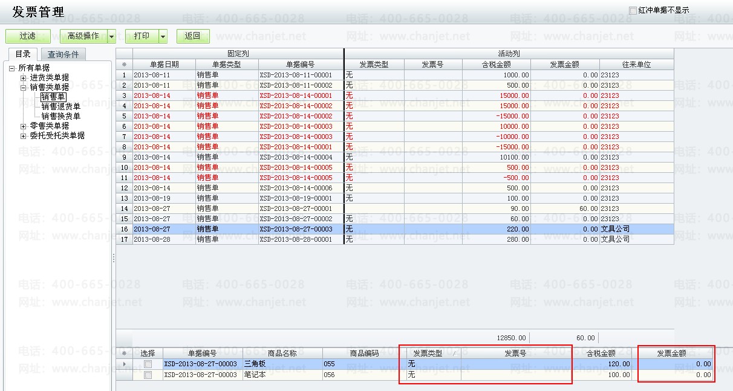Switch to the 查询条件 tab
Image resolution: width=733 pixels, height=391 pixels.
[x=67, y=54]
